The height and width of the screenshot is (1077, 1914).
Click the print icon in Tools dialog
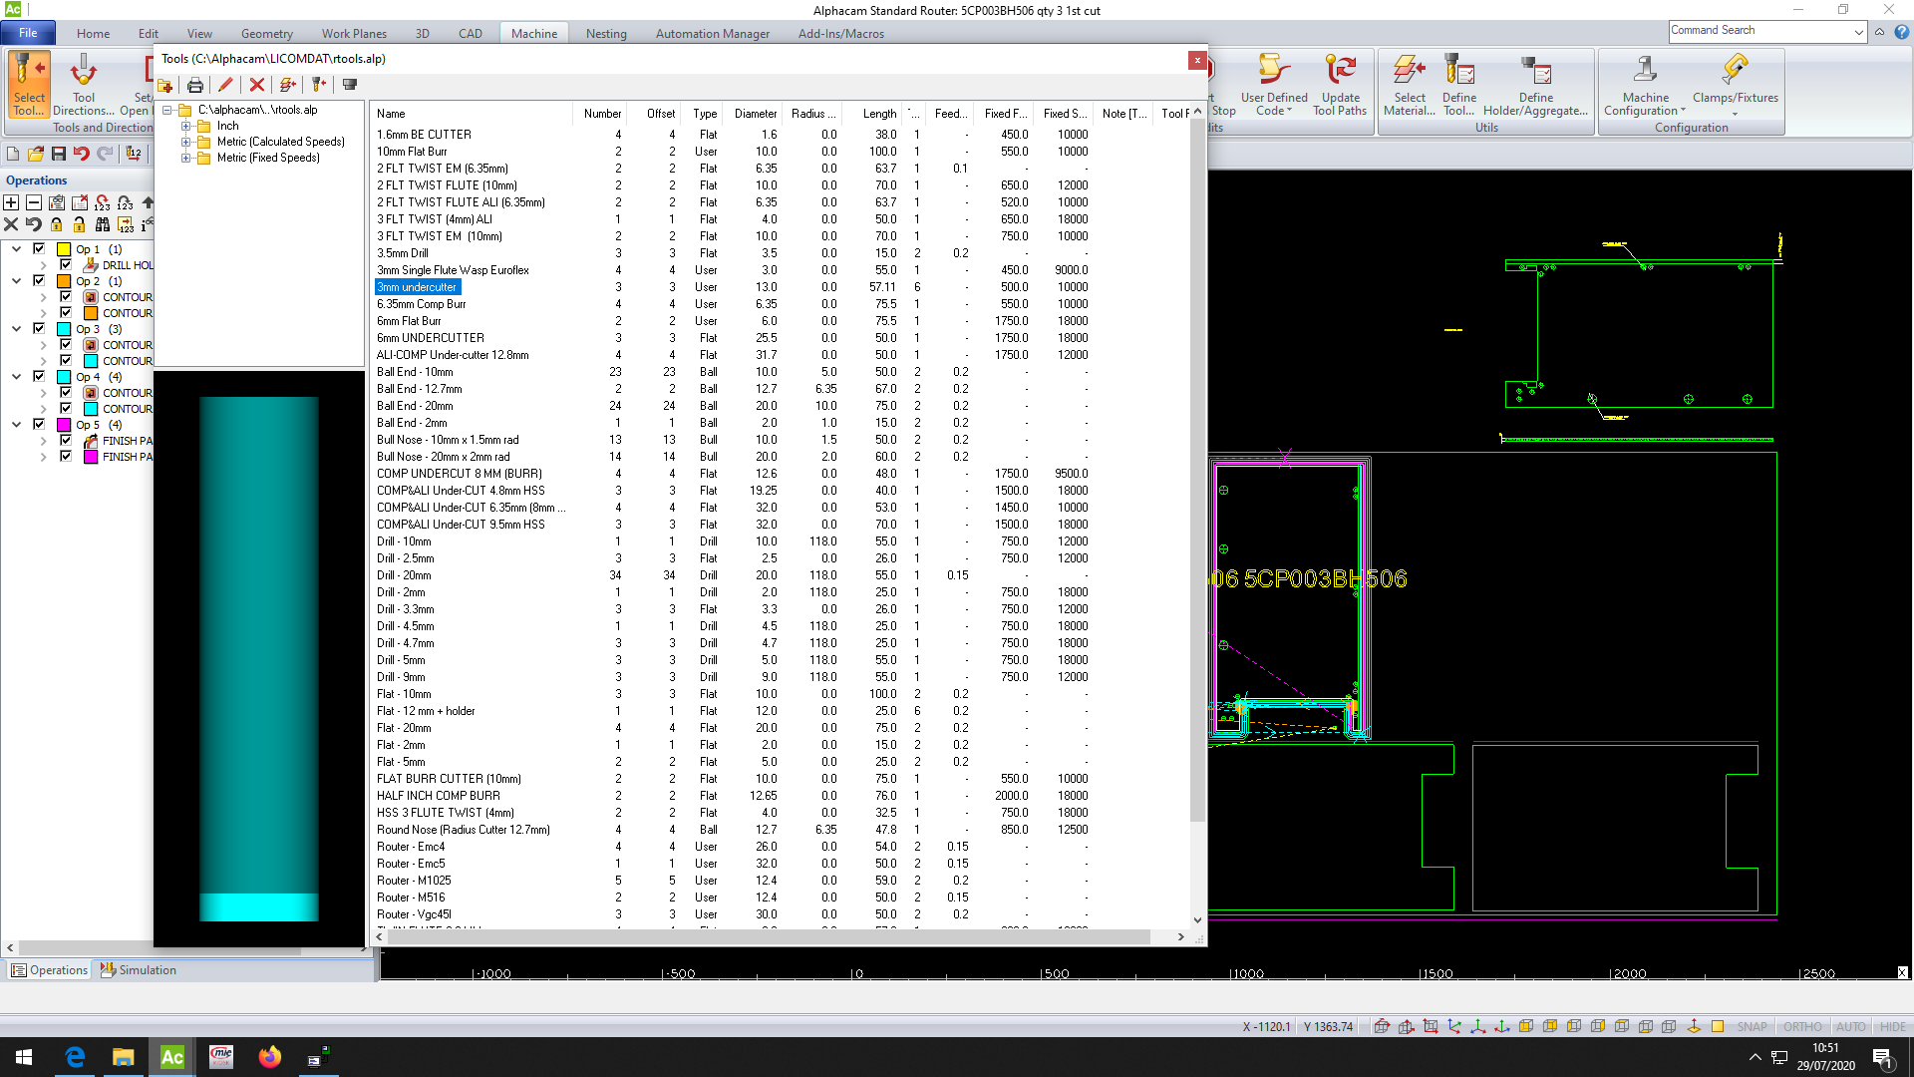(x=195, y=85)
